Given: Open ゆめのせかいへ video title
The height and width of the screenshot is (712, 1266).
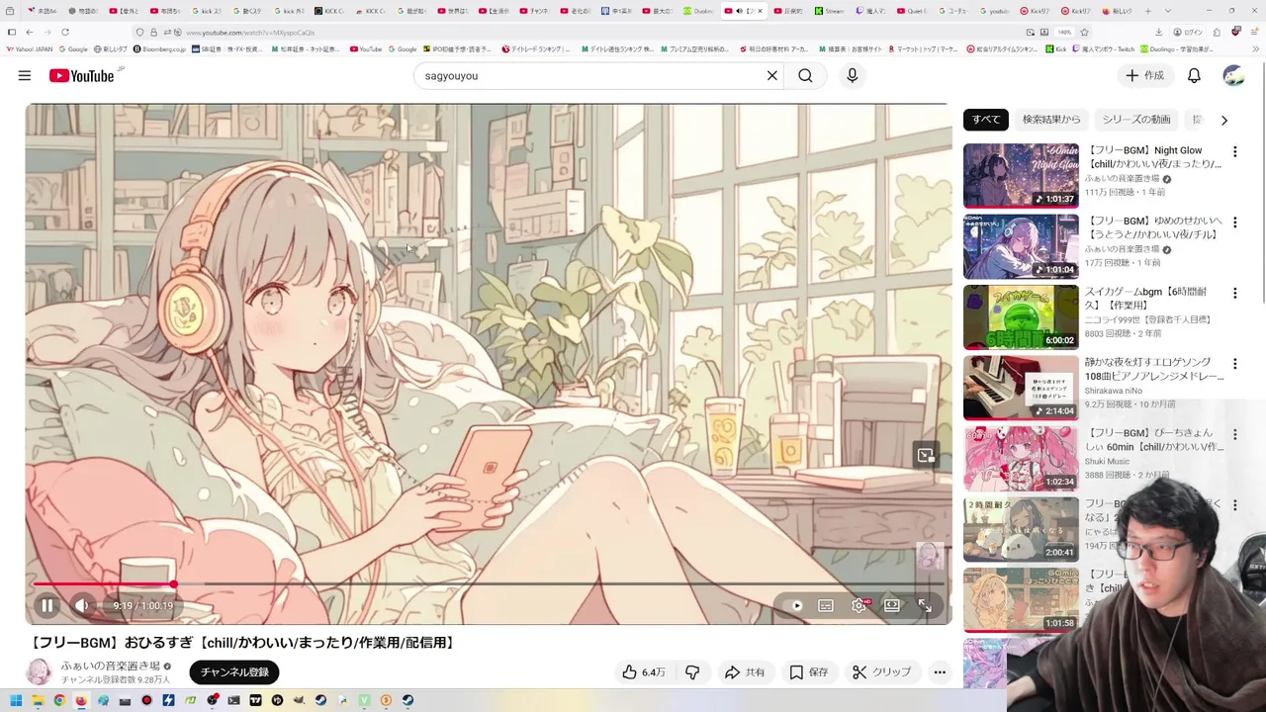Looking at the screenshot, I should pyautogui.click(x=1152, y=227).
